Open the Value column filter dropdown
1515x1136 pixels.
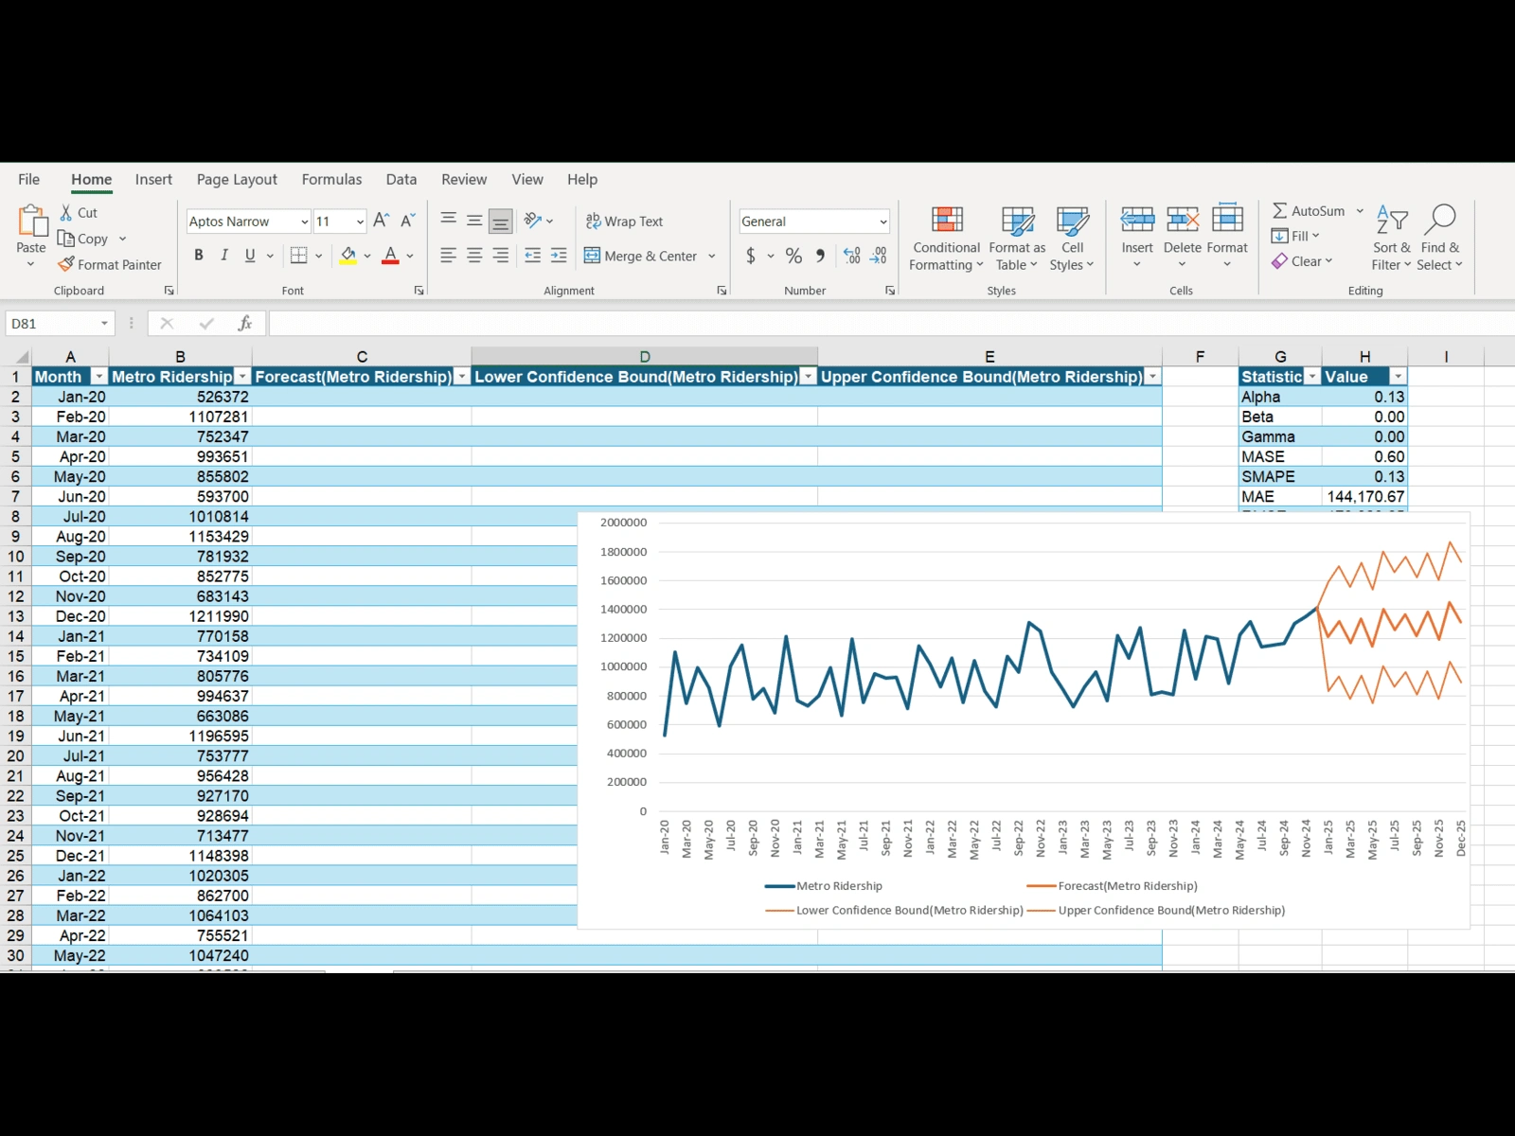[1398, 377]
